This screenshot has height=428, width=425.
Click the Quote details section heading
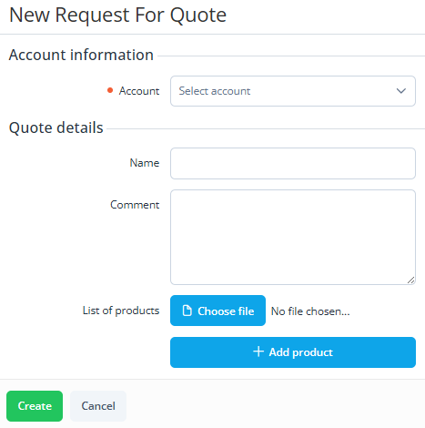(56, 127)
